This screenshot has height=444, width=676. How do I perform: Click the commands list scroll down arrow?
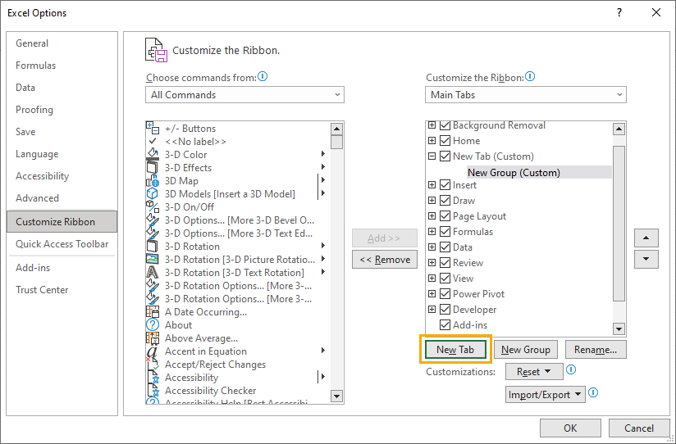[336, 396]
